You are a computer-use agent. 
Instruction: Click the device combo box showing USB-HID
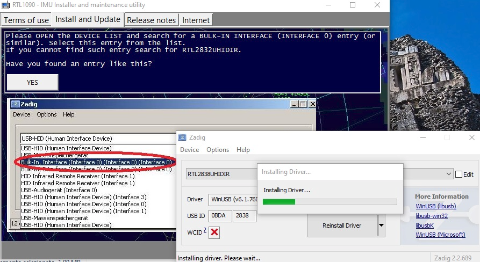pos(98,139)
